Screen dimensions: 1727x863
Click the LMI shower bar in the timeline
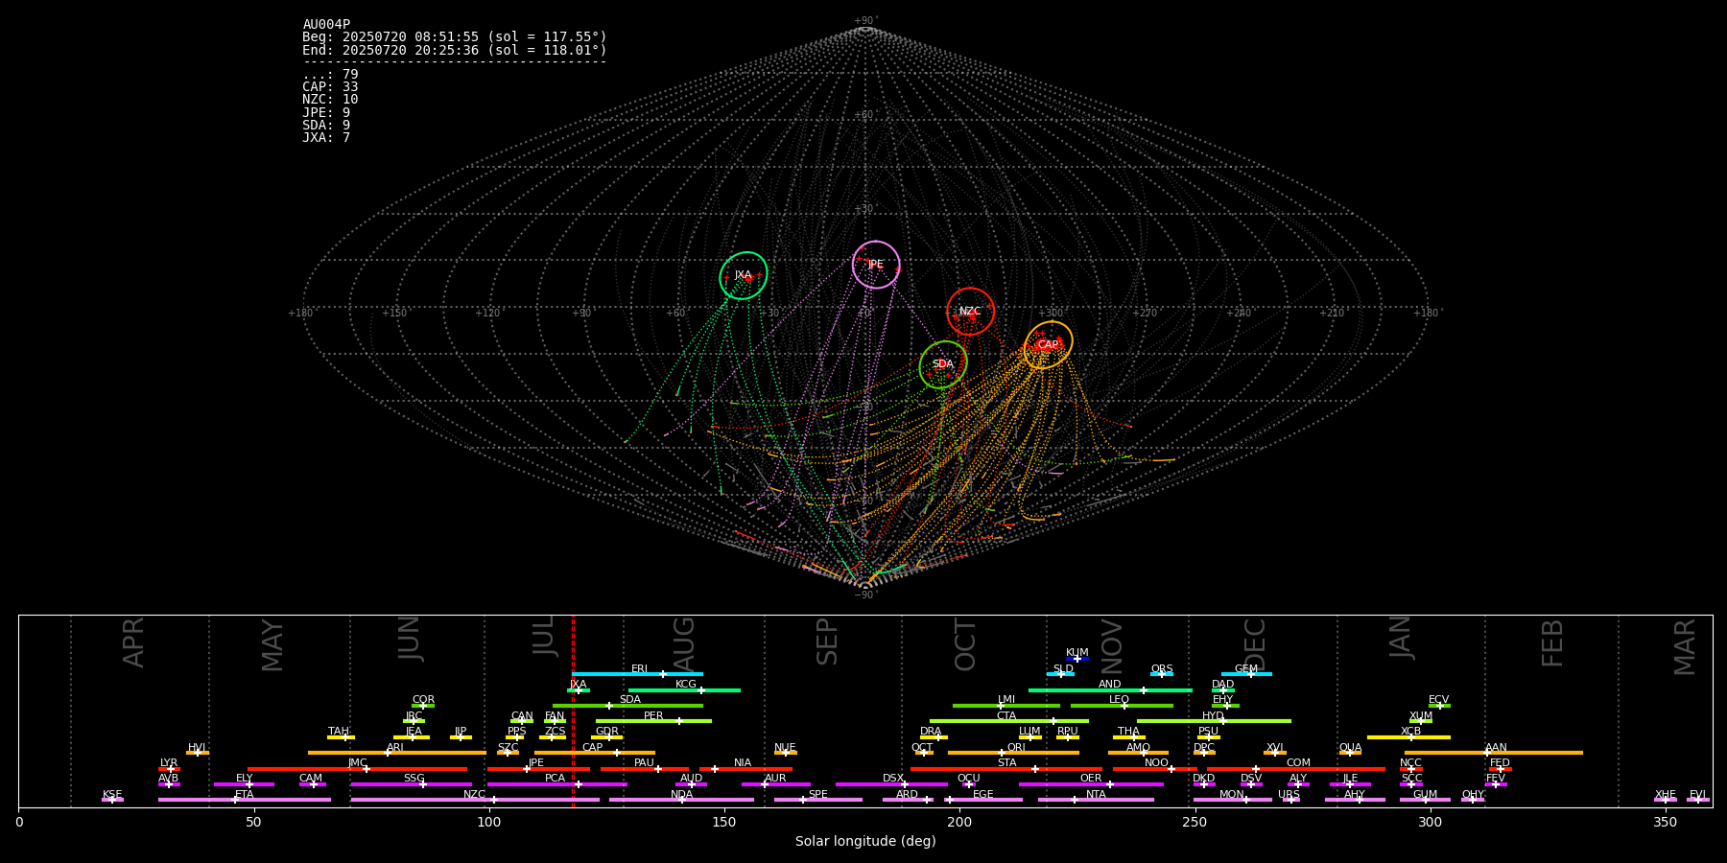[1006, 705]
